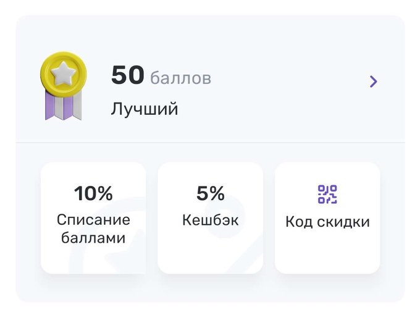Click the bold 5% value

click(x=210, y=193)
